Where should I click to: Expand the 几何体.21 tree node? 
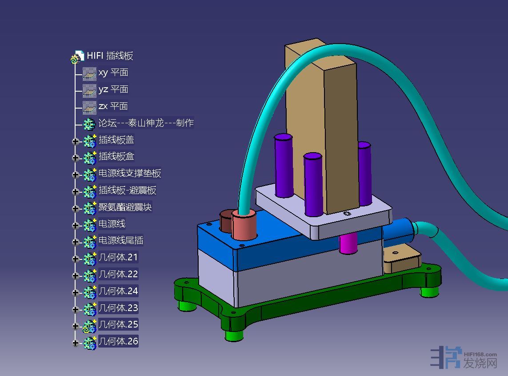point(76,259)
